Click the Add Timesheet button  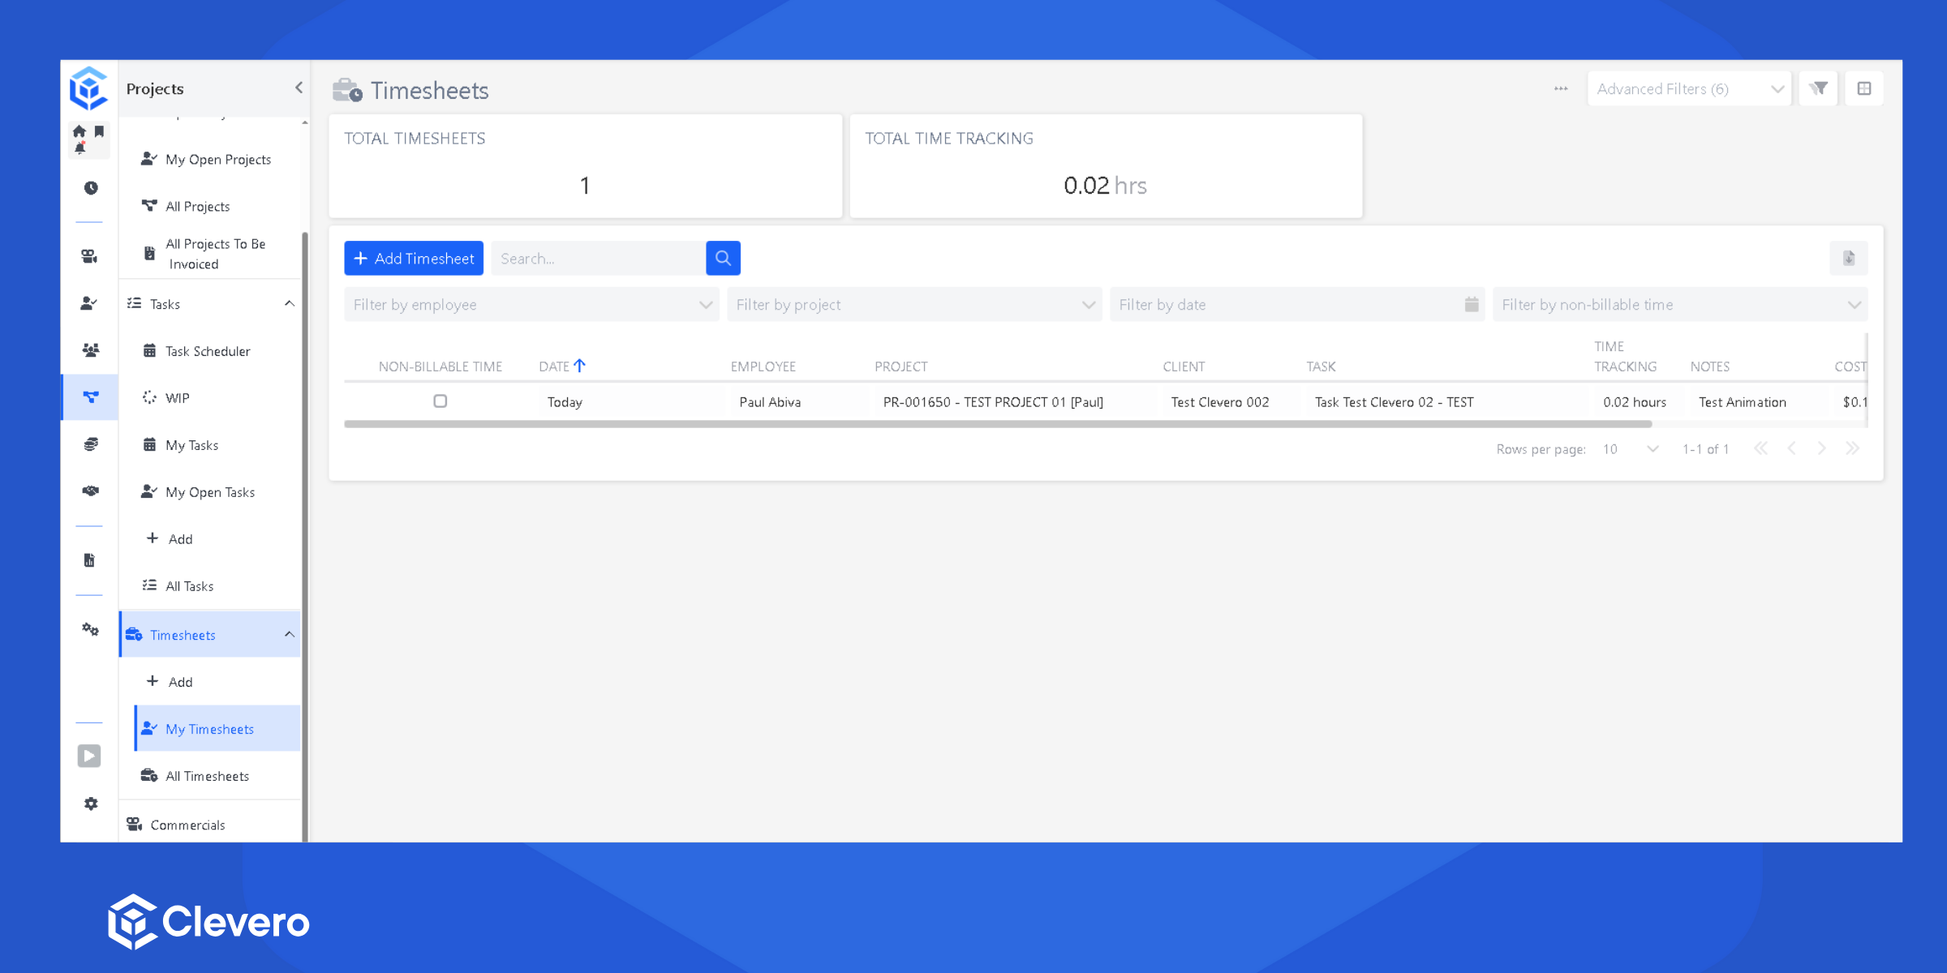click(414, 259)
